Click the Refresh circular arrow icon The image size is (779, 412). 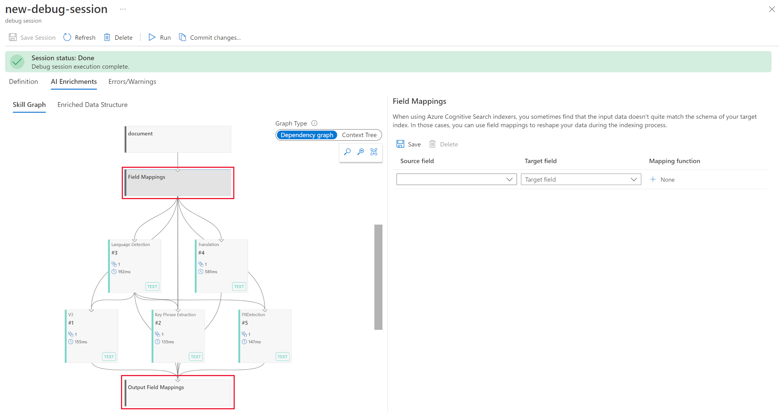(67, 37)
